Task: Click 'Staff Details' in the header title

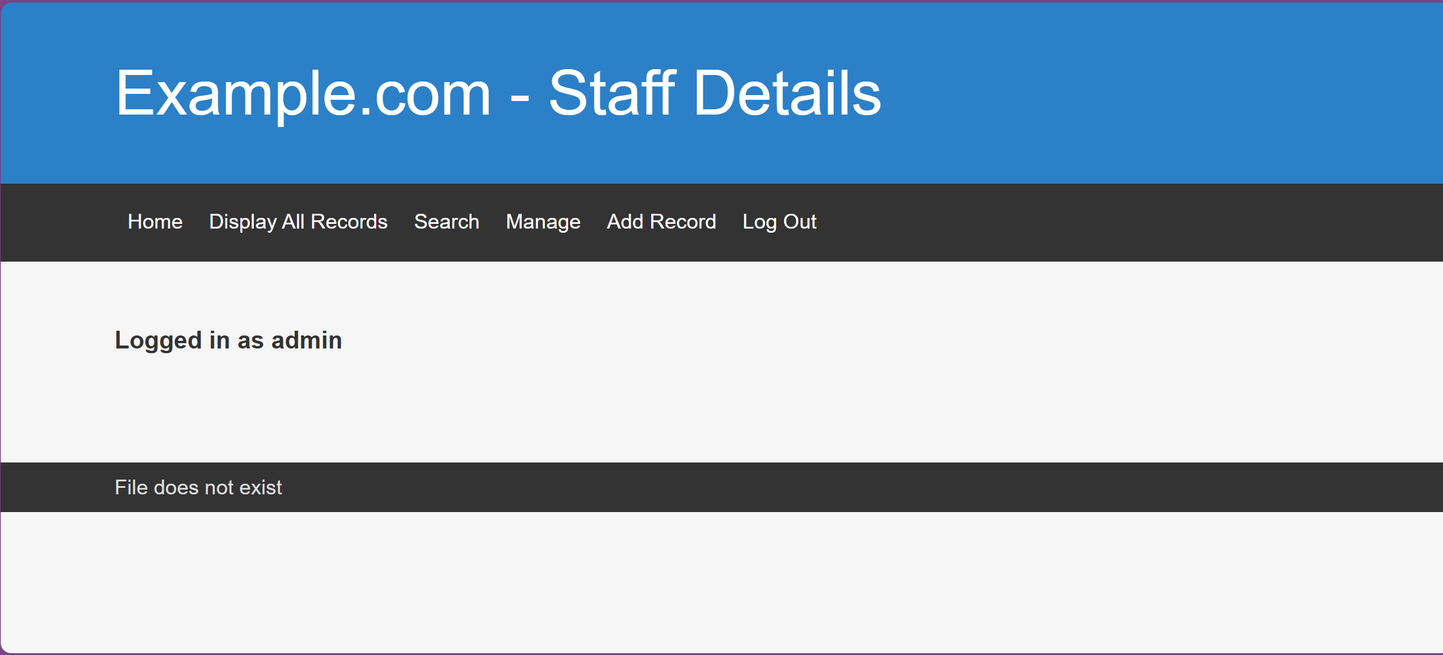Action: point(714,93)
